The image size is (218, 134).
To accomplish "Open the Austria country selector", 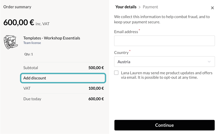I will coord(164,62).
